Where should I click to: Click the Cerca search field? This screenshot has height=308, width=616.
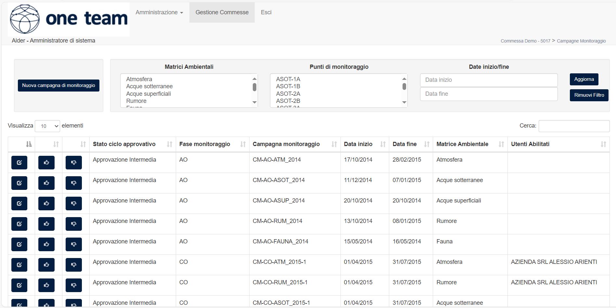[574, 126]
